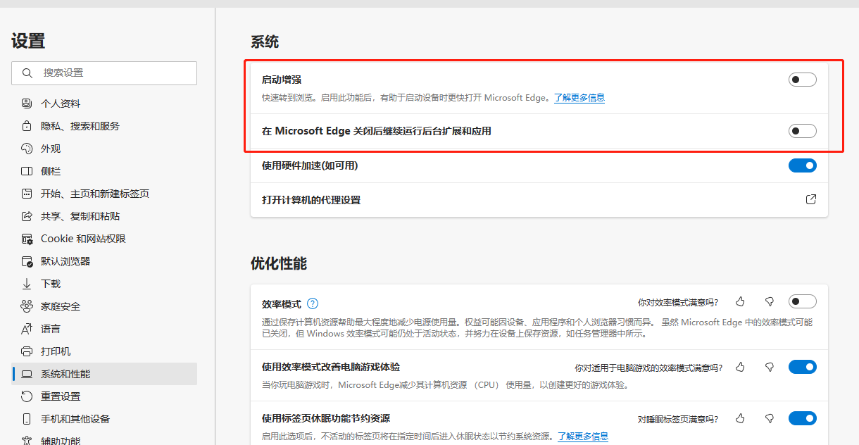Open 手机和其他设备 settings
This screenshot has width=859, height=445.
[x=104, y=419]
